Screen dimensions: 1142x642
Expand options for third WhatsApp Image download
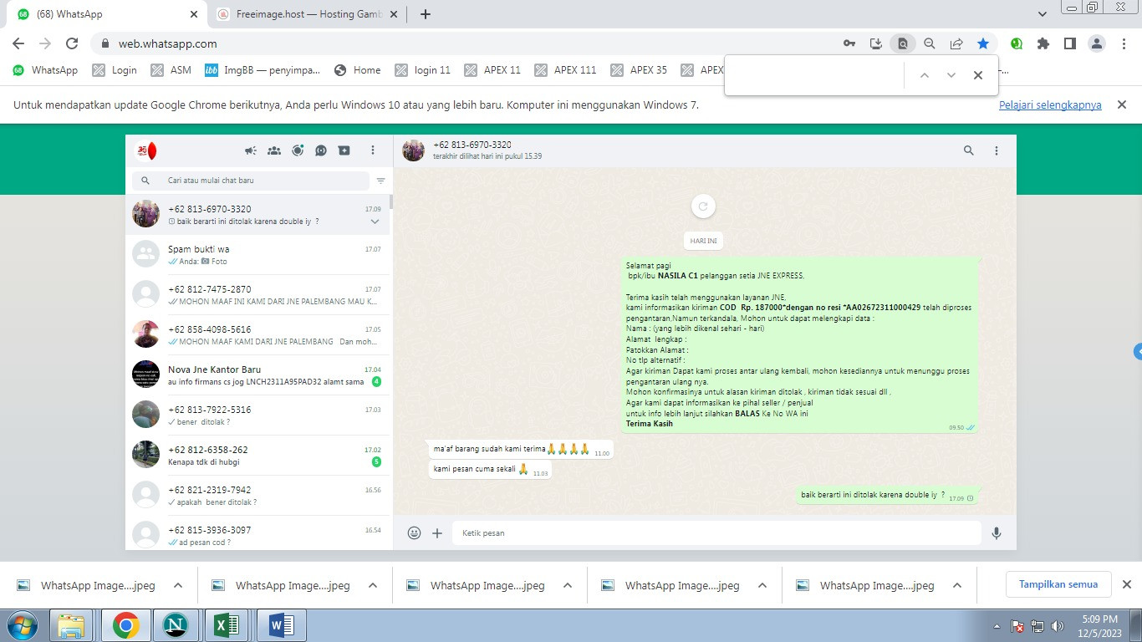(x=568, y=585)
